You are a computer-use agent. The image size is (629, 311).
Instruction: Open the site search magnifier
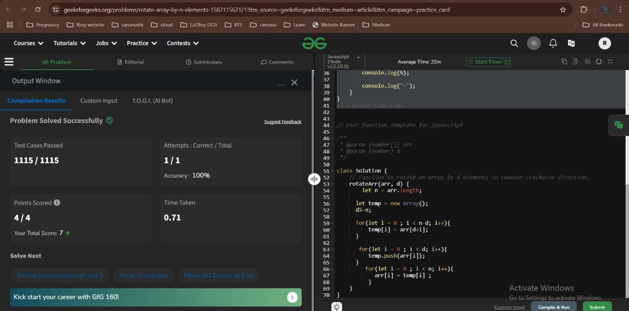pos(514,43)
